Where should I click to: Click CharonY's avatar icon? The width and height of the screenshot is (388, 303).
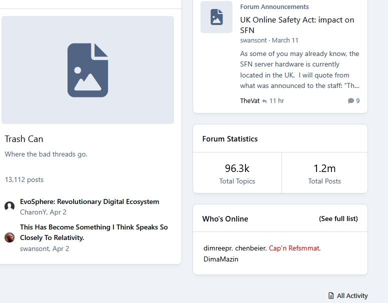point(9,206)
